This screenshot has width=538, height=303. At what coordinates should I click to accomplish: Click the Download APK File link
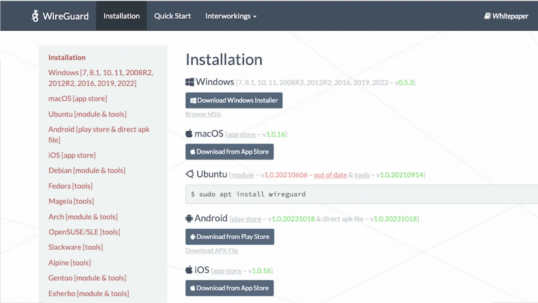pos(212,250)
